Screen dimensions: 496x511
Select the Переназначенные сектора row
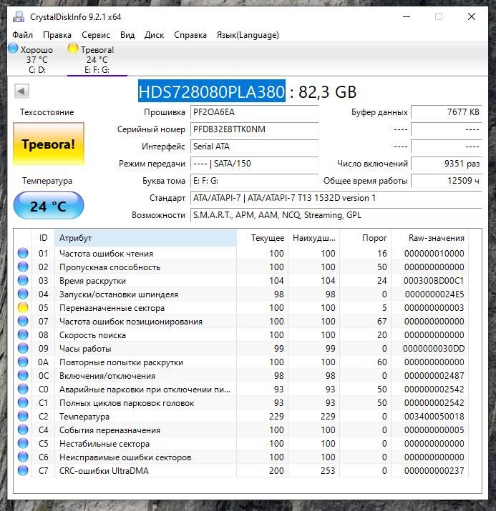pyautogui.click(x=241, y=307)
